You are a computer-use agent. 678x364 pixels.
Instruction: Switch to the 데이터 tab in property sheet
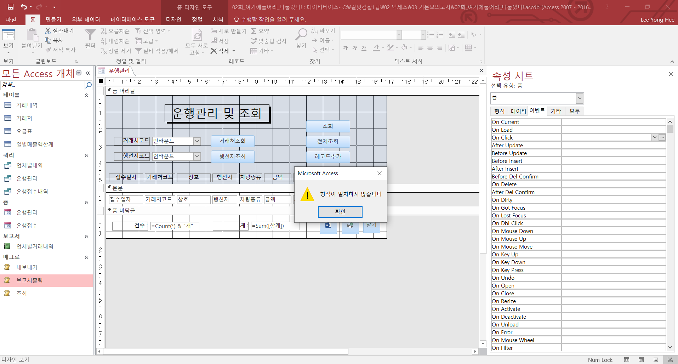(518, 111)
